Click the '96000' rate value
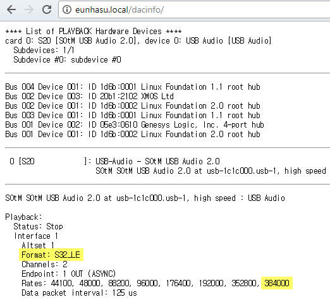The width and height of the screenshot is (330, 302). point(148,283)
